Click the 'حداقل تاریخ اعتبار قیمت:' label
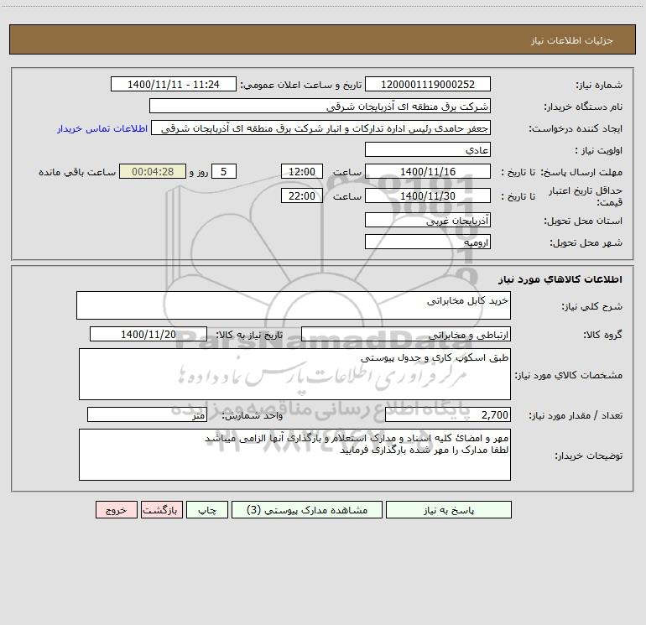The width and height of the screenshot is (646, 625). 586,196
